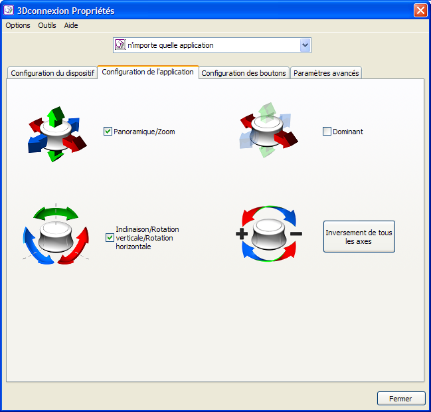Open the Outils menu
Screen dimensions: 431x412
tap(47, 25)
